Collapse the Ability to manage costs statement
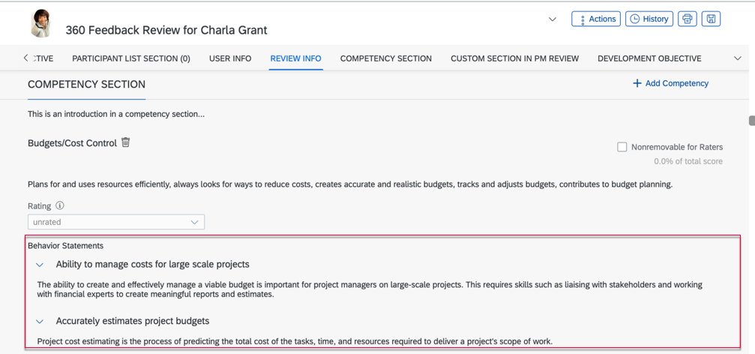Viewport: 755px width, 354px height. click(x=40, y=265)
